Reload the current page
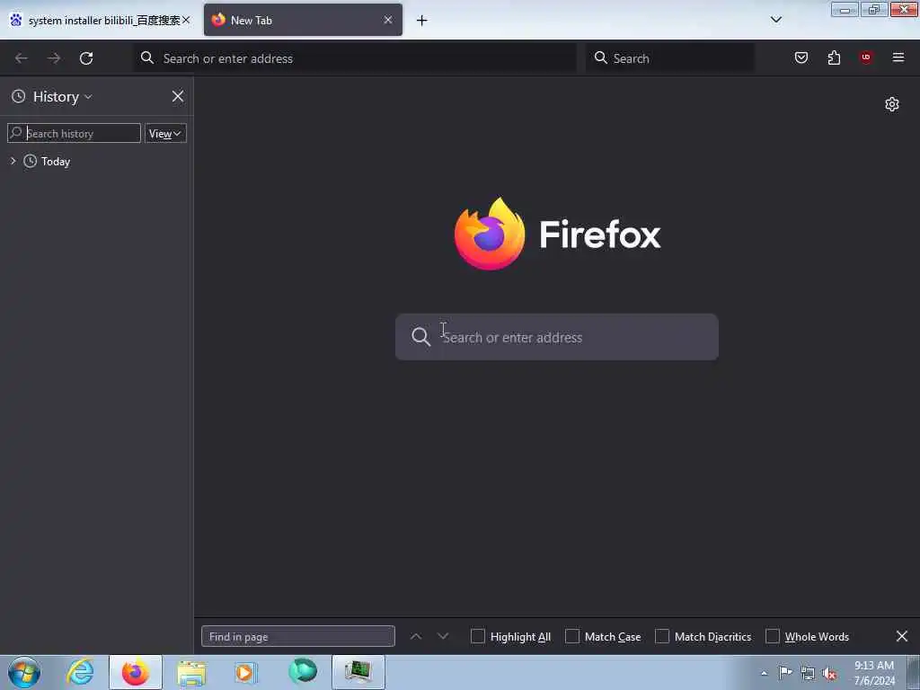Screen dimensions: 920x690 pyautogui.click(x=86, y=58)
